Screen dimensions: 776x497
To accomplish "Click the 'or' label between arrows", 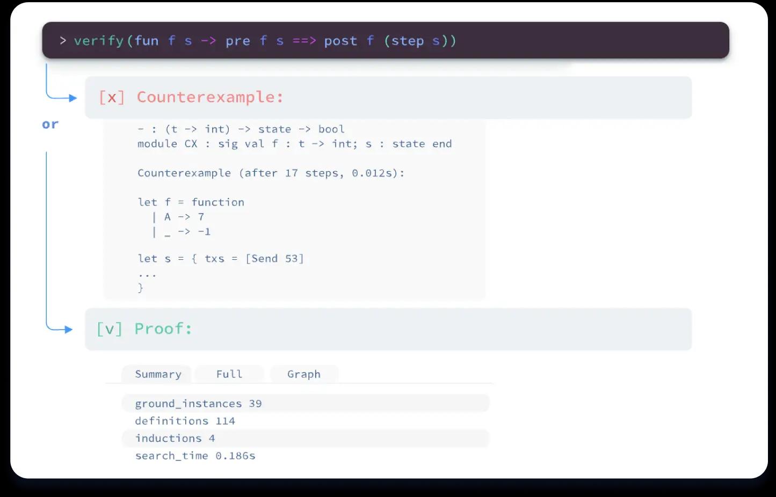I will [50, 125].
